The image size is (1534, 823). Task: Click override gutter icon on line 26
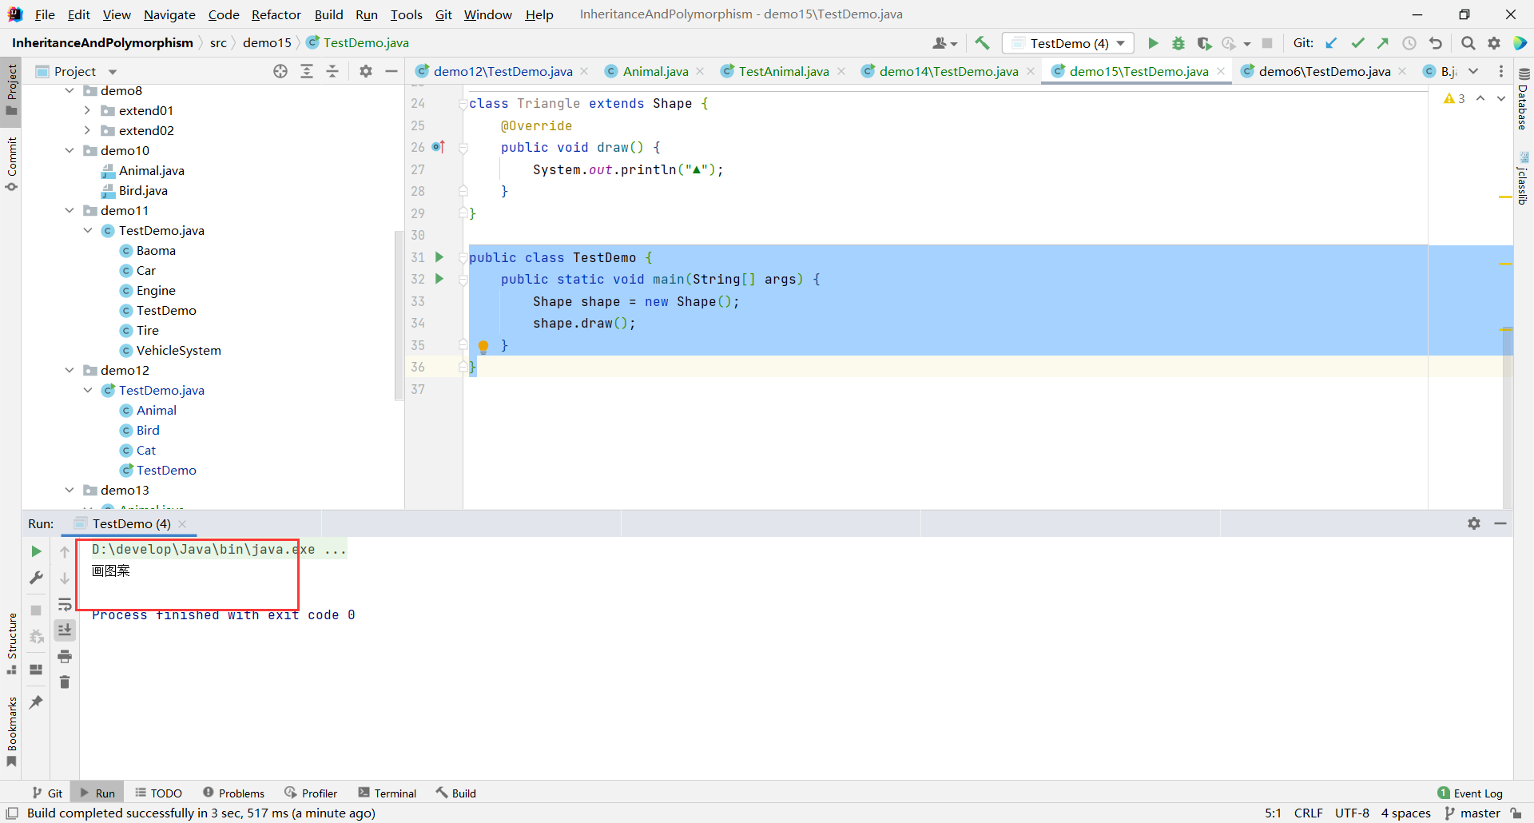(x=438, y=147)
